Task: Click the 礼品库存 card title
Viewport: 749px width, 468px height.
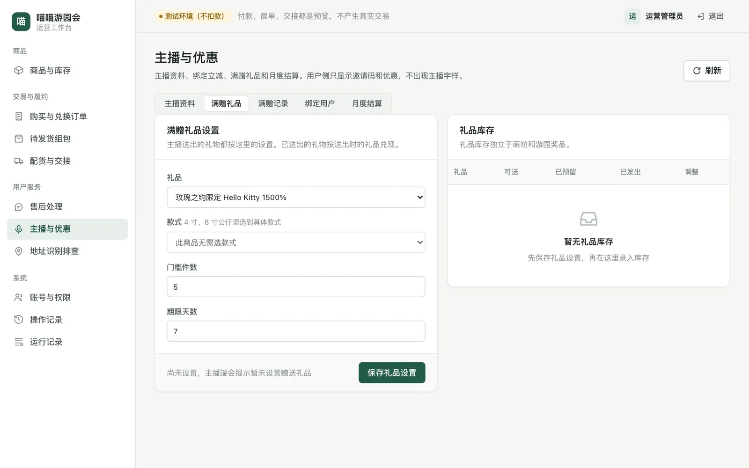Action: [x=477, y=131]
